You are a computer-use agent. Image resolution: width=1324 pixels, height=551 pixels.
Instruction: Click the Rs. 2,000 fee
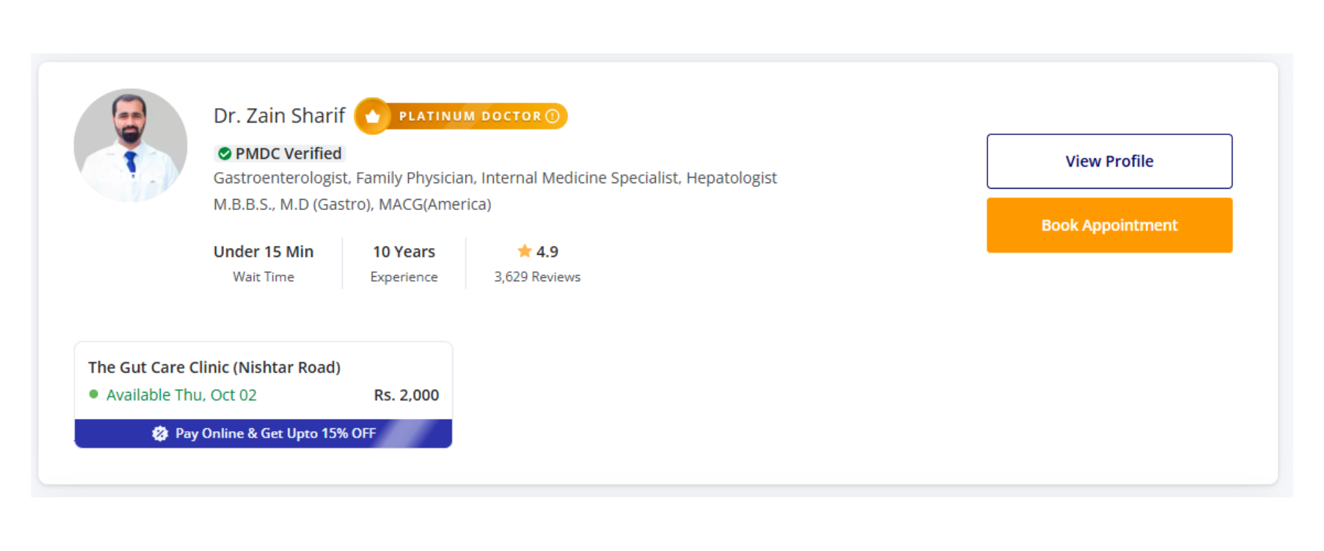click(x=406, y=395)
